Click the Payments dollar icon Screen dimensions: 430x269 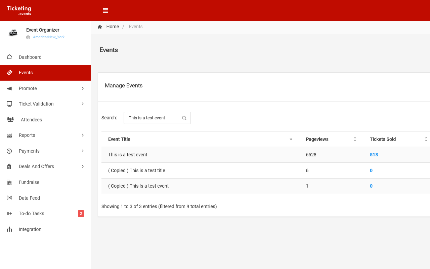(9, 151)
